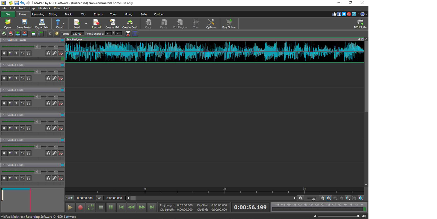Open the green File tab
The image size is (437, 219).
click(8, 14)
